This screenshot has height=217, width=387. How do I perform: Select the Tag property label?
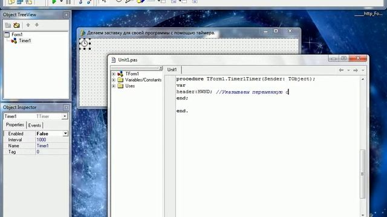pyautogui.click(x=12, y=152)
